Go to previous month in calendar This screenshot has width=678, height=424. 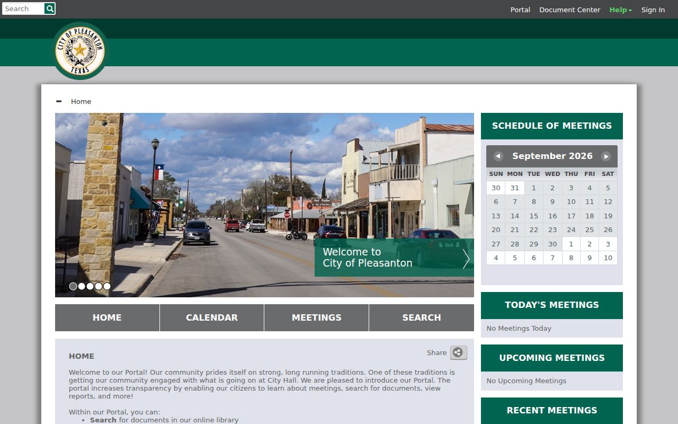pyautogui.click(x=498, y=156)
